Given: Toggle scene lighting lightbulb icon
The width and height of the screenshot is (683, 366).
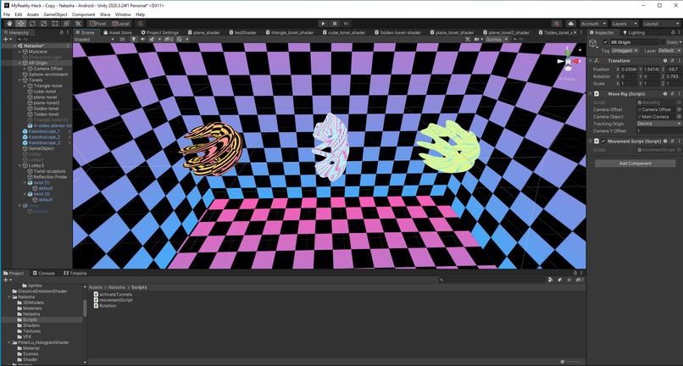Looking at the screenshot, I should pos(134,39).
